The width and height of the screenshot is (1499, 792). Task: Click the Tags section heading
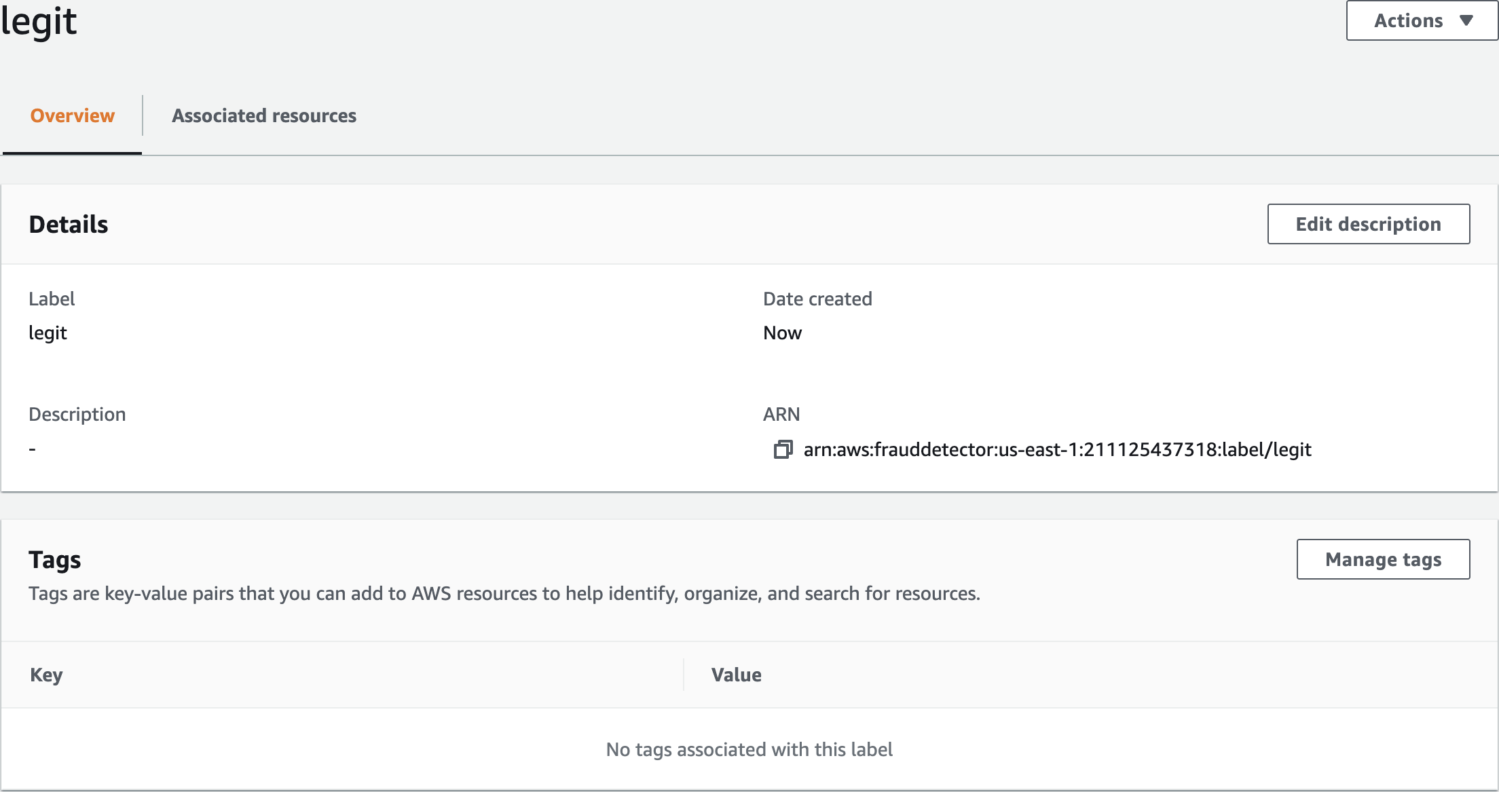(54, 560)
